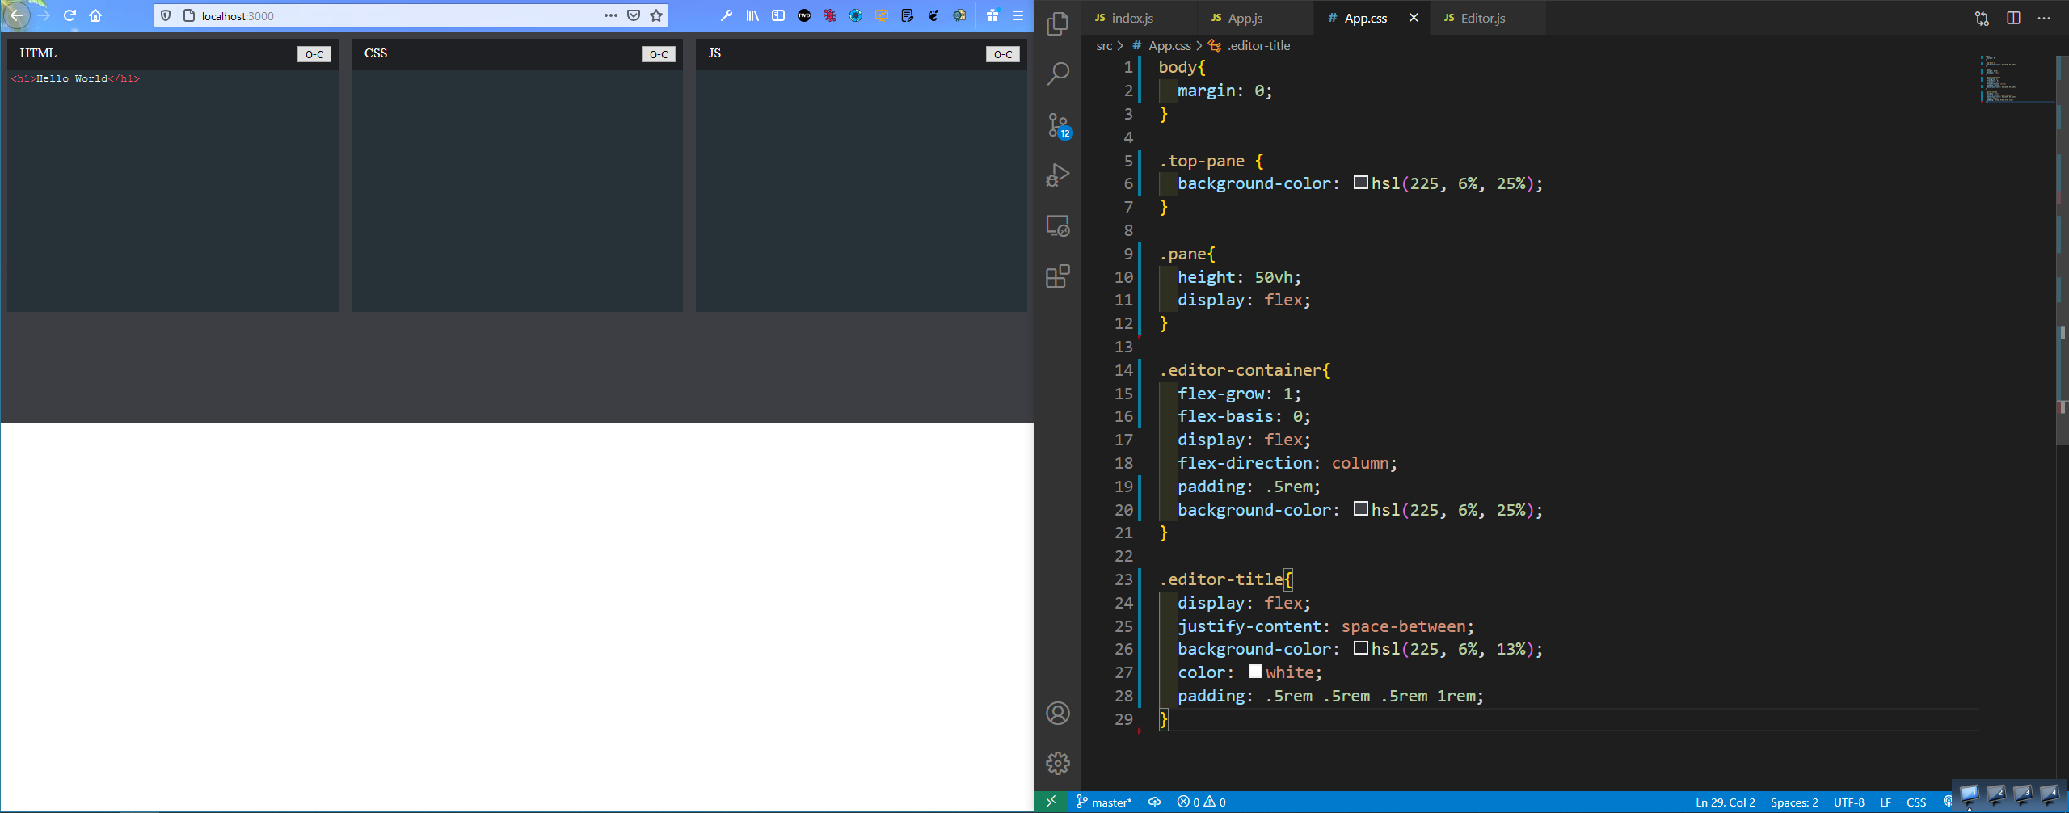This screenshot has height=813, width=2069.
Task: Open the Explorer view in VS Code
Action: click(1057, 24)
